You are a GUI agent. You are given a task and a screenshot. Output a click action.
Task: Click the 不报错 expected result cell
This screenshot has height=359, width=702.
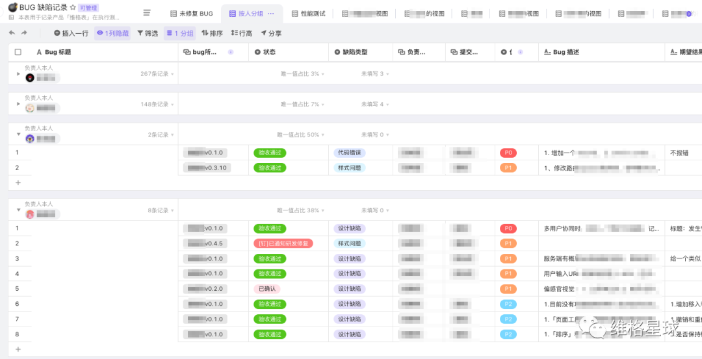tap(683, 153)
